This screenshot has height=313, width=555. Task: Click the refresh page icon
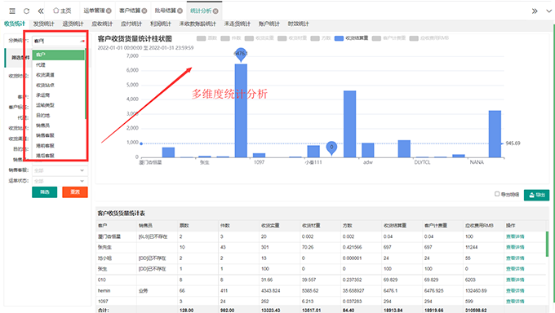[x=26, y=11]
